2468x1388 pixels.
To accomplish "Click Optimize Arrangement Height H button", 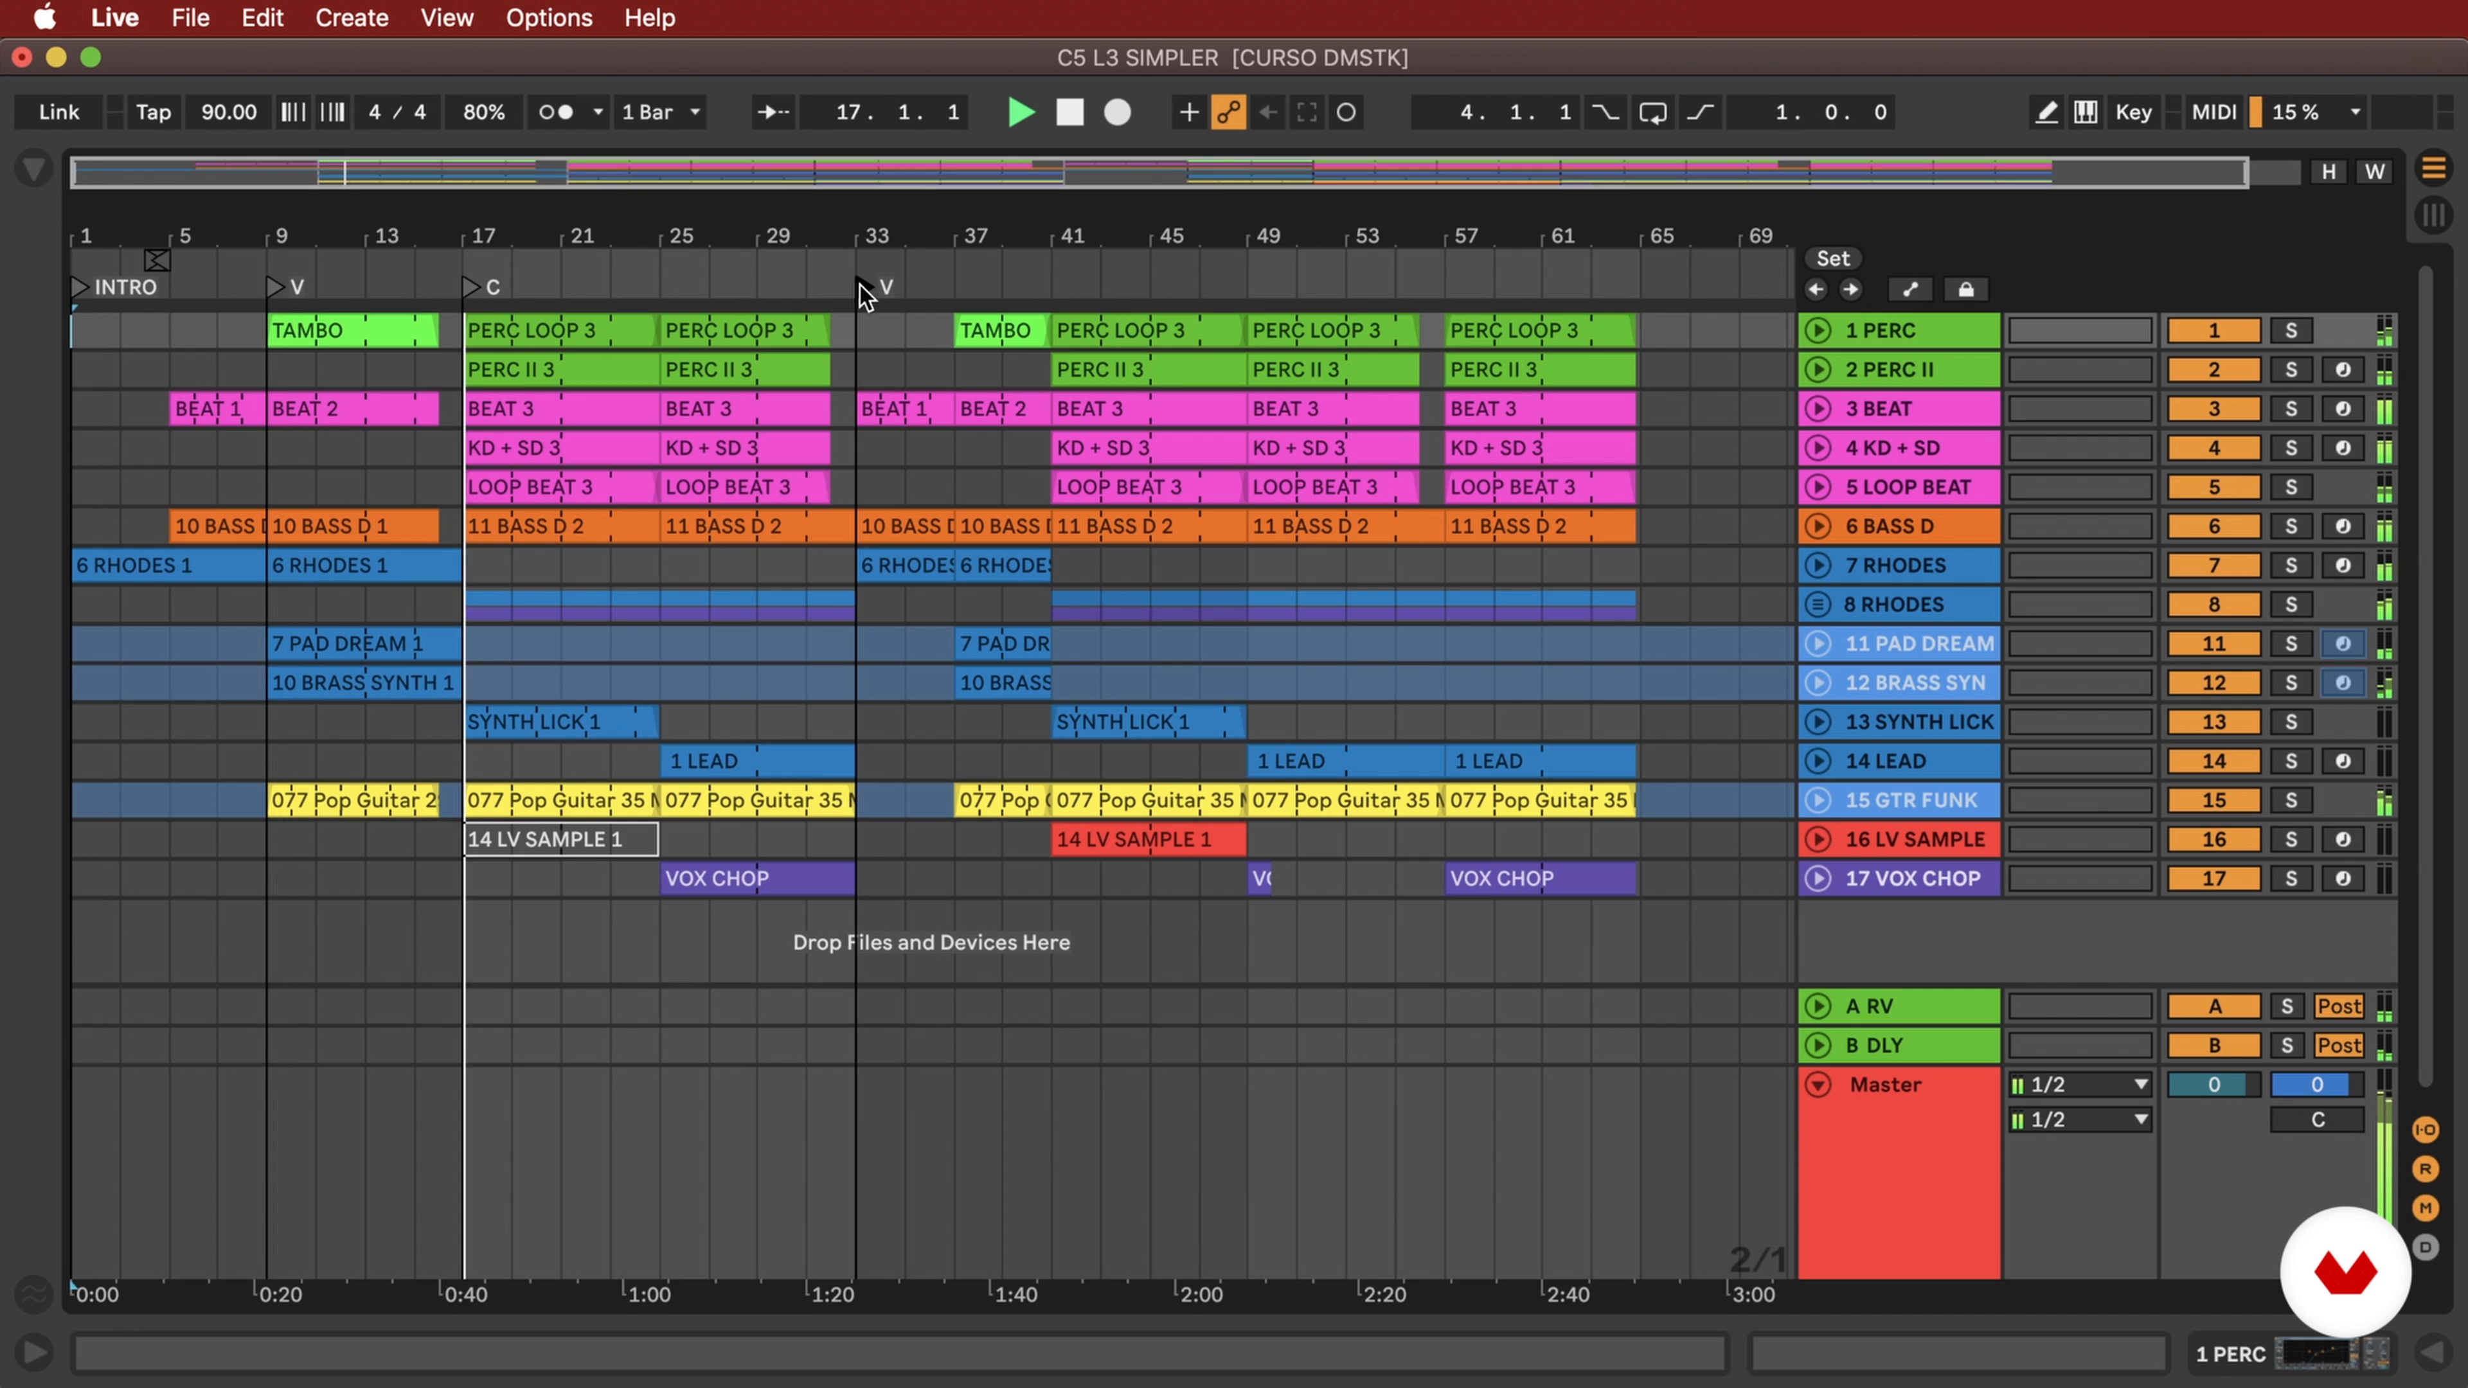I will (2328, 172).
